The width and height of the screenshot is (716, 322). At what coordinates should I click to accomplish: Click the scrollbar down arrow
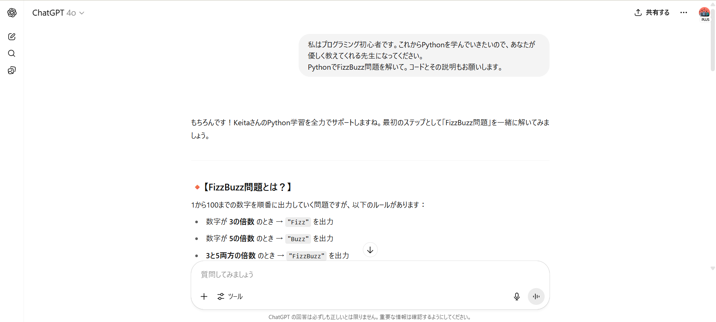click(713, 268)
